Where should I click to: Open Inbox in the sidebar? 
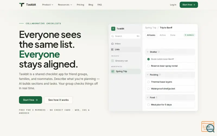tap(125, 44)
